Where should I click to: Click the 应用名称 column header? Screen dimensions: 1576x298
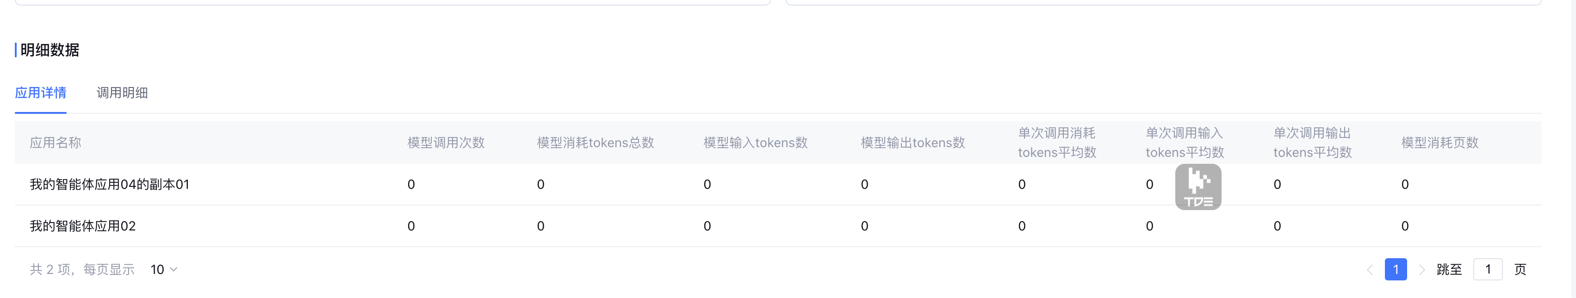tap(56, 143)
